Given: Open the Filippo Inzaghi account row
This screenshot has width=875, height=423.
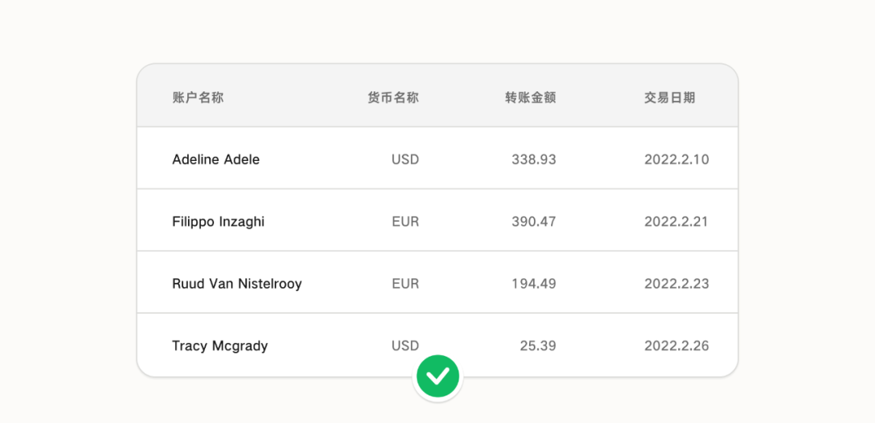Looking at the screenshot, I should pyautogui.click(x=437, y=221).
